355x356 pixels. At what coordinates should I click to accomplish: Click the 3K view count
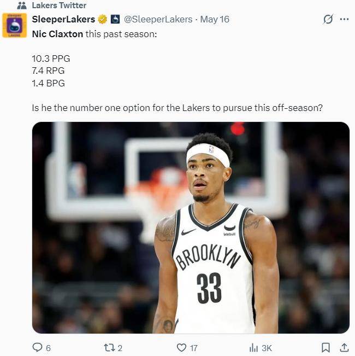(267, 348)
